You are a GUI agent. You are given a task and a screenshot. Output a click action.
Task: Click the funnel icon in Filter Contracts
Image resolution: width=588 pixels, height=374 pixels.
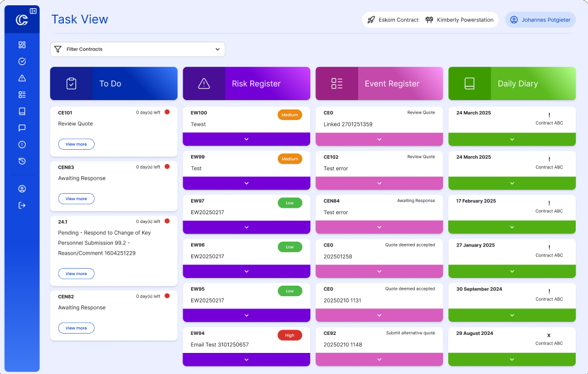58,49
